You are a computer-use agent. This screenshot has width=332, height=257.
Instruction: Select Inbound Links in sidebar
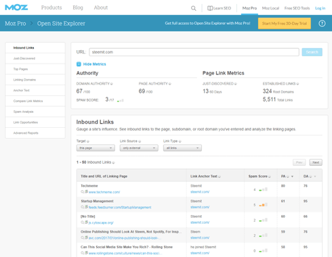tap(35, 48)
